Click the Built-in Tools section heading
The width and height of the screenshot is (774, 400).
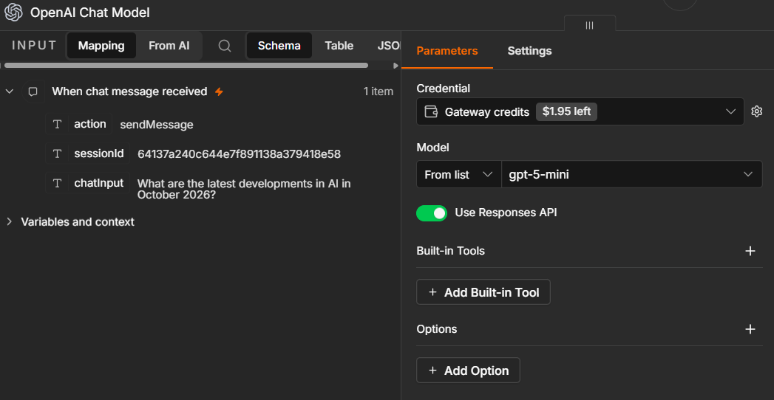[x=451, y=251]
